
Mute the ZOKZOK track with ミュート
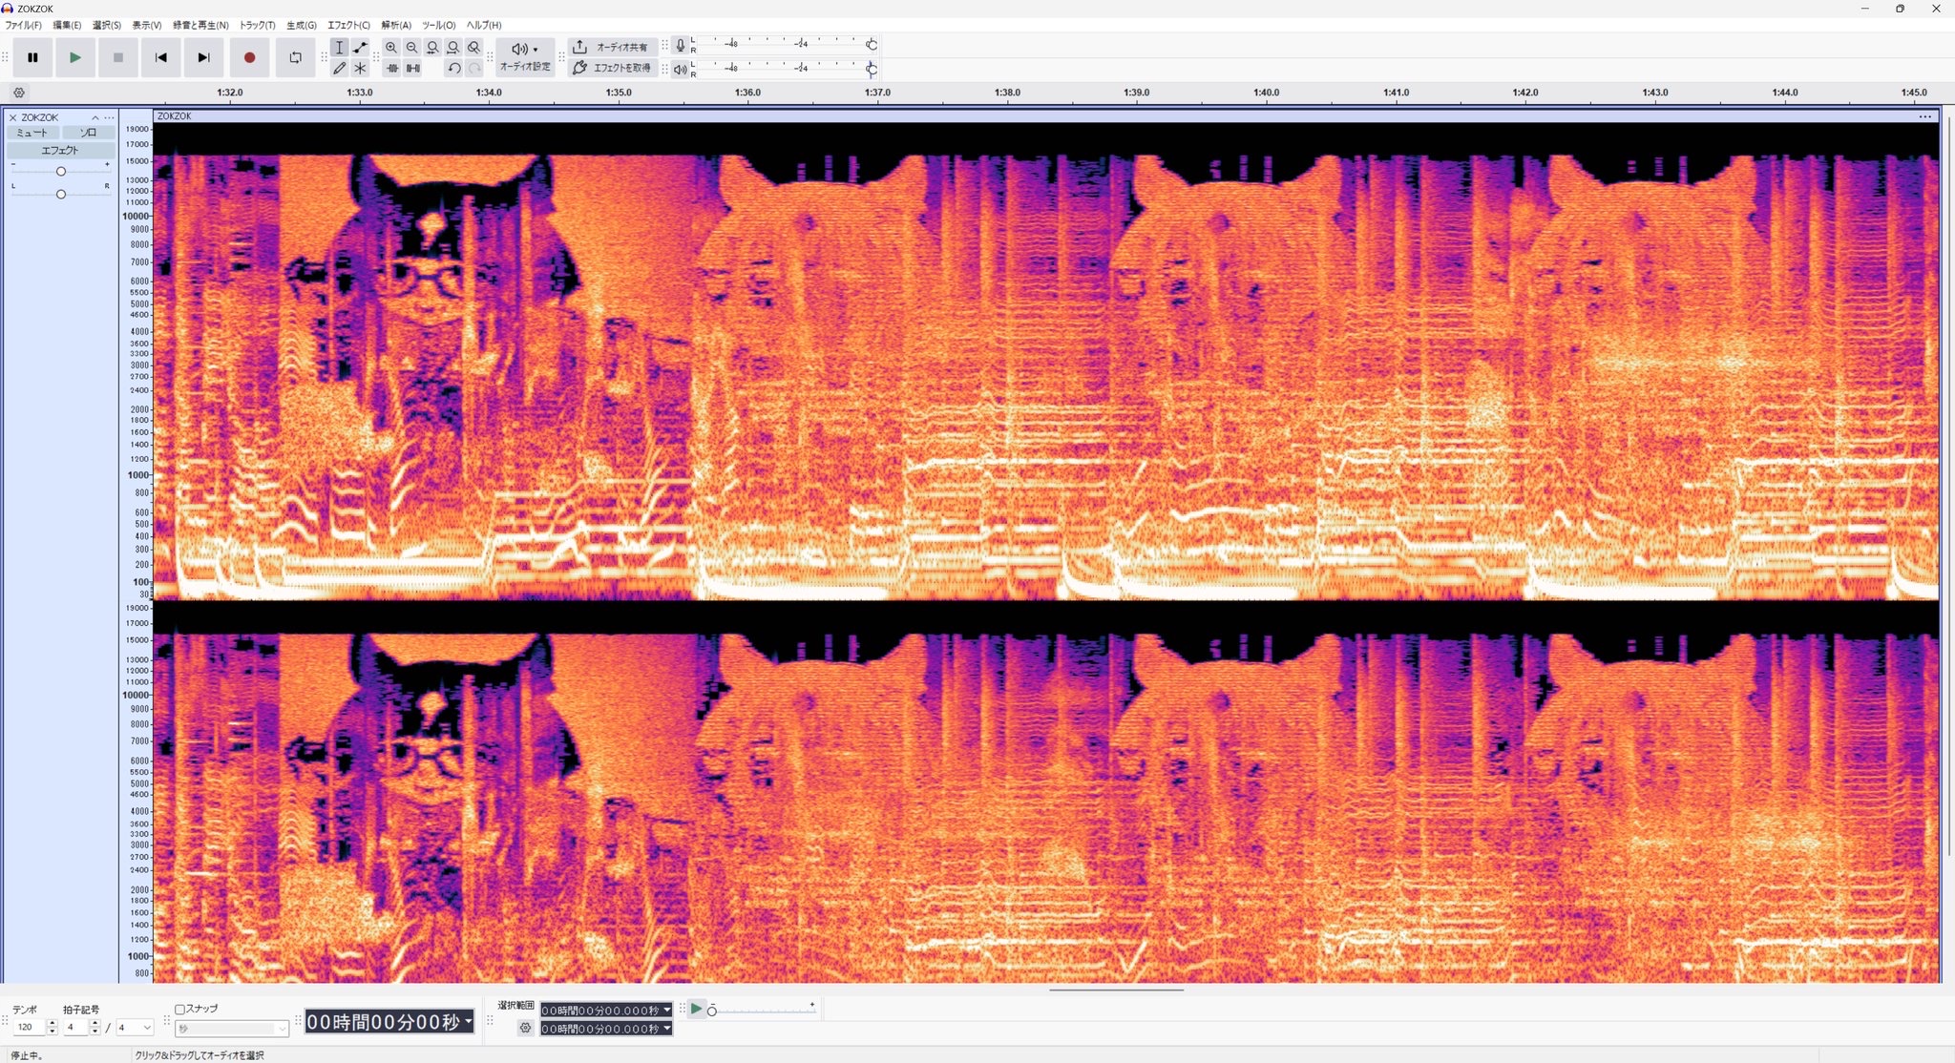[x=32, y=133]
